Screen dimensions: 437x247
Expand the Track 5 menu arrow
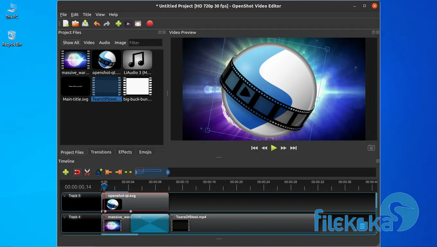65,196
